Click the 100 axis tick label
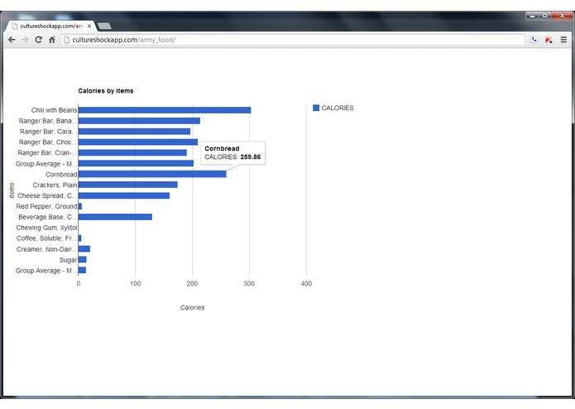The height and width of the screenshot is (409, 575). [136, 283]
